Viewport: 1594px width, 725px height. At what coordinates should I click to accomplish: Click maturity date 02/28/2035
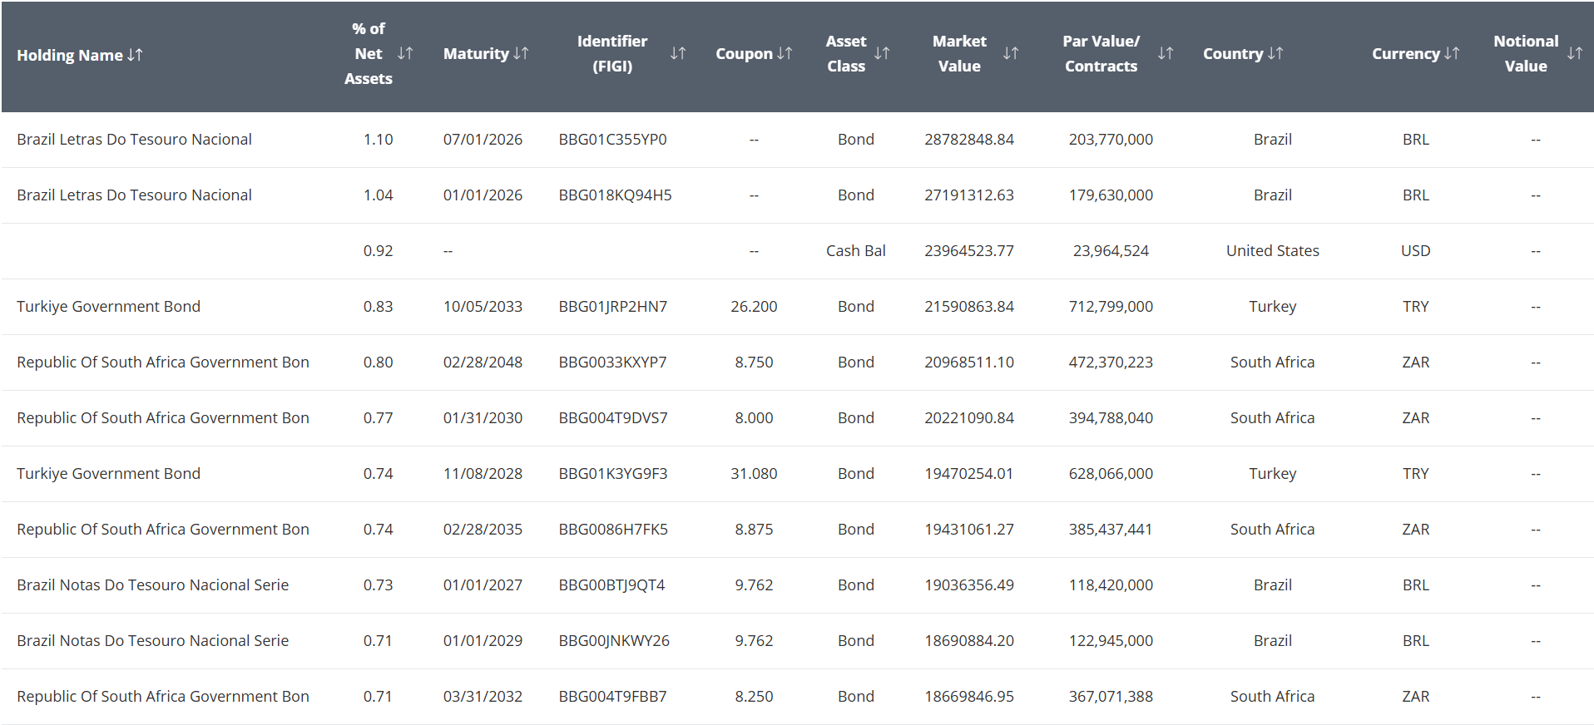click(x=483, y=529)
